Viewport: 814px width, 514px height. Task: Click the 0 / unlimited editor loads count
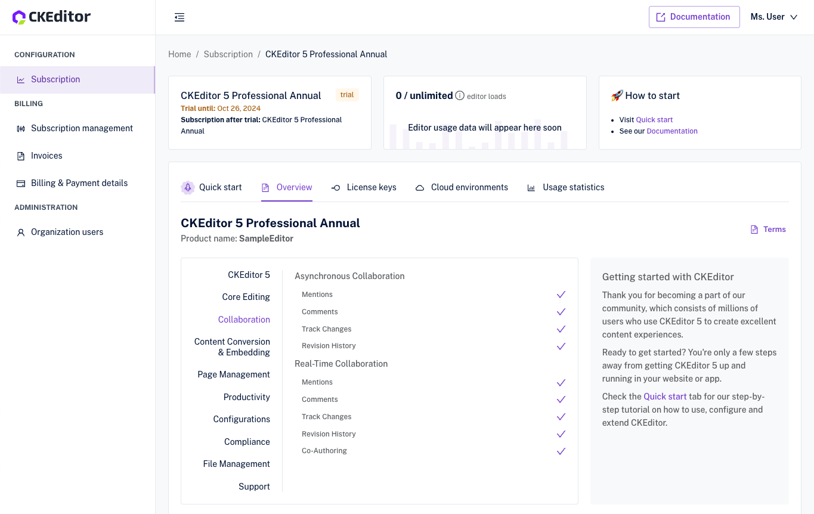click(x=424, y=95)
